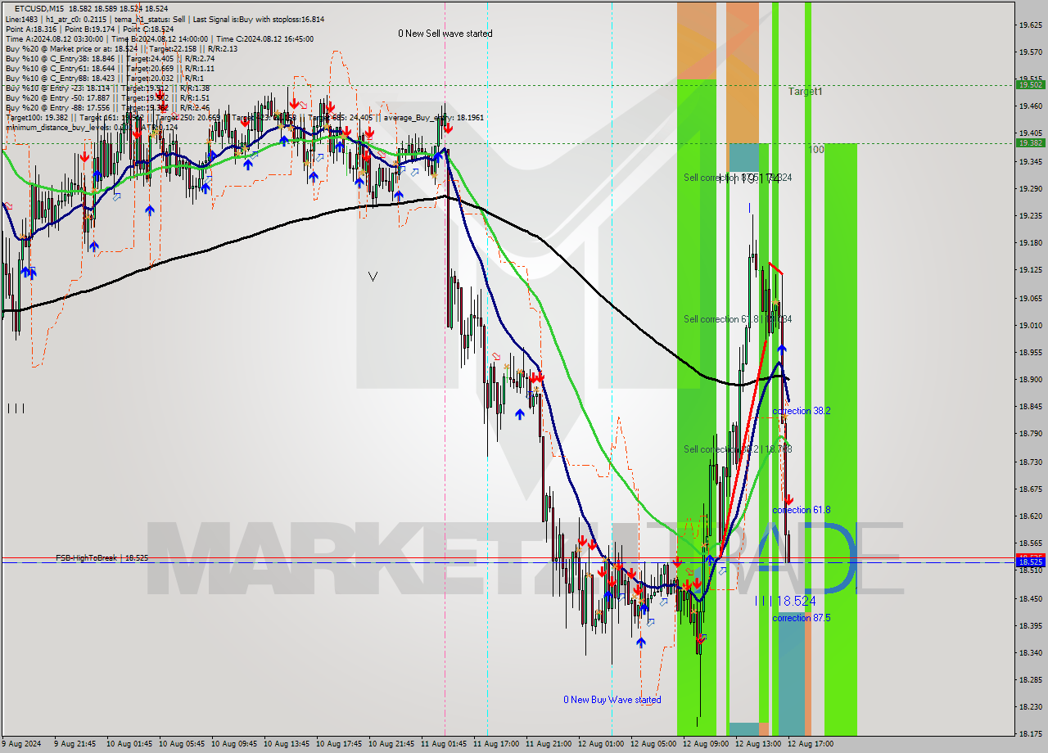Image resolution: width=1048 pixels, height=753 pixels.
Task: Click the blue '| | | 18.524' price label
Action: (x=785, y=601)
